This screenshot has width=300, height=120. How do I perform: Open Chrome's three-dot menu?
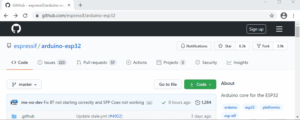(x=293, y=16)
